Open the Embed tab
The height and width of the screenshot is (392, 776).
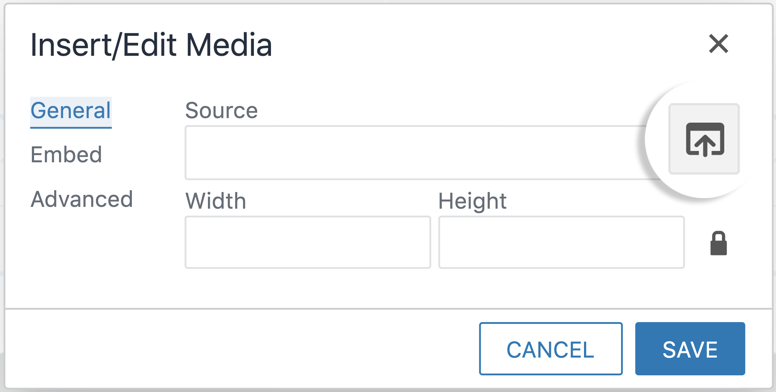coord(66,155)
